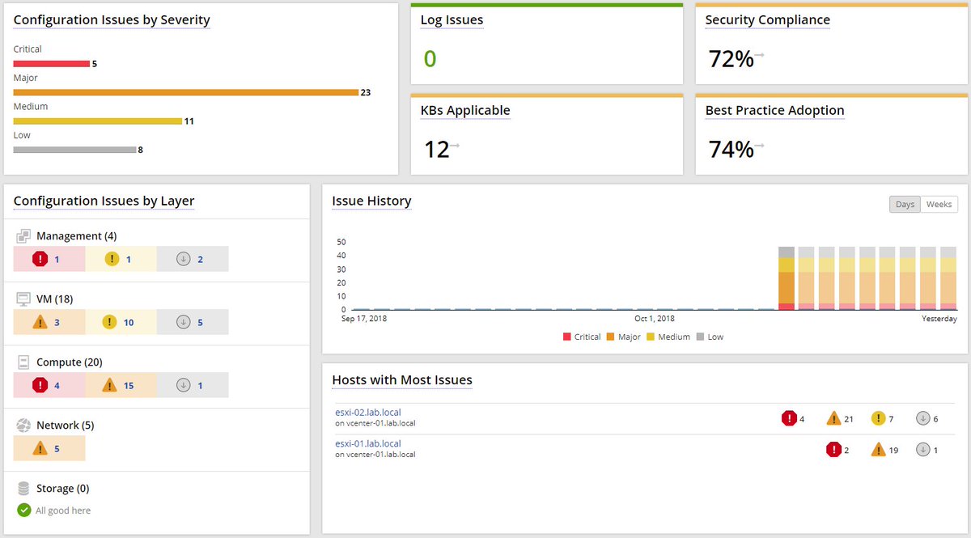Toggle the Major legend entry

624,337
